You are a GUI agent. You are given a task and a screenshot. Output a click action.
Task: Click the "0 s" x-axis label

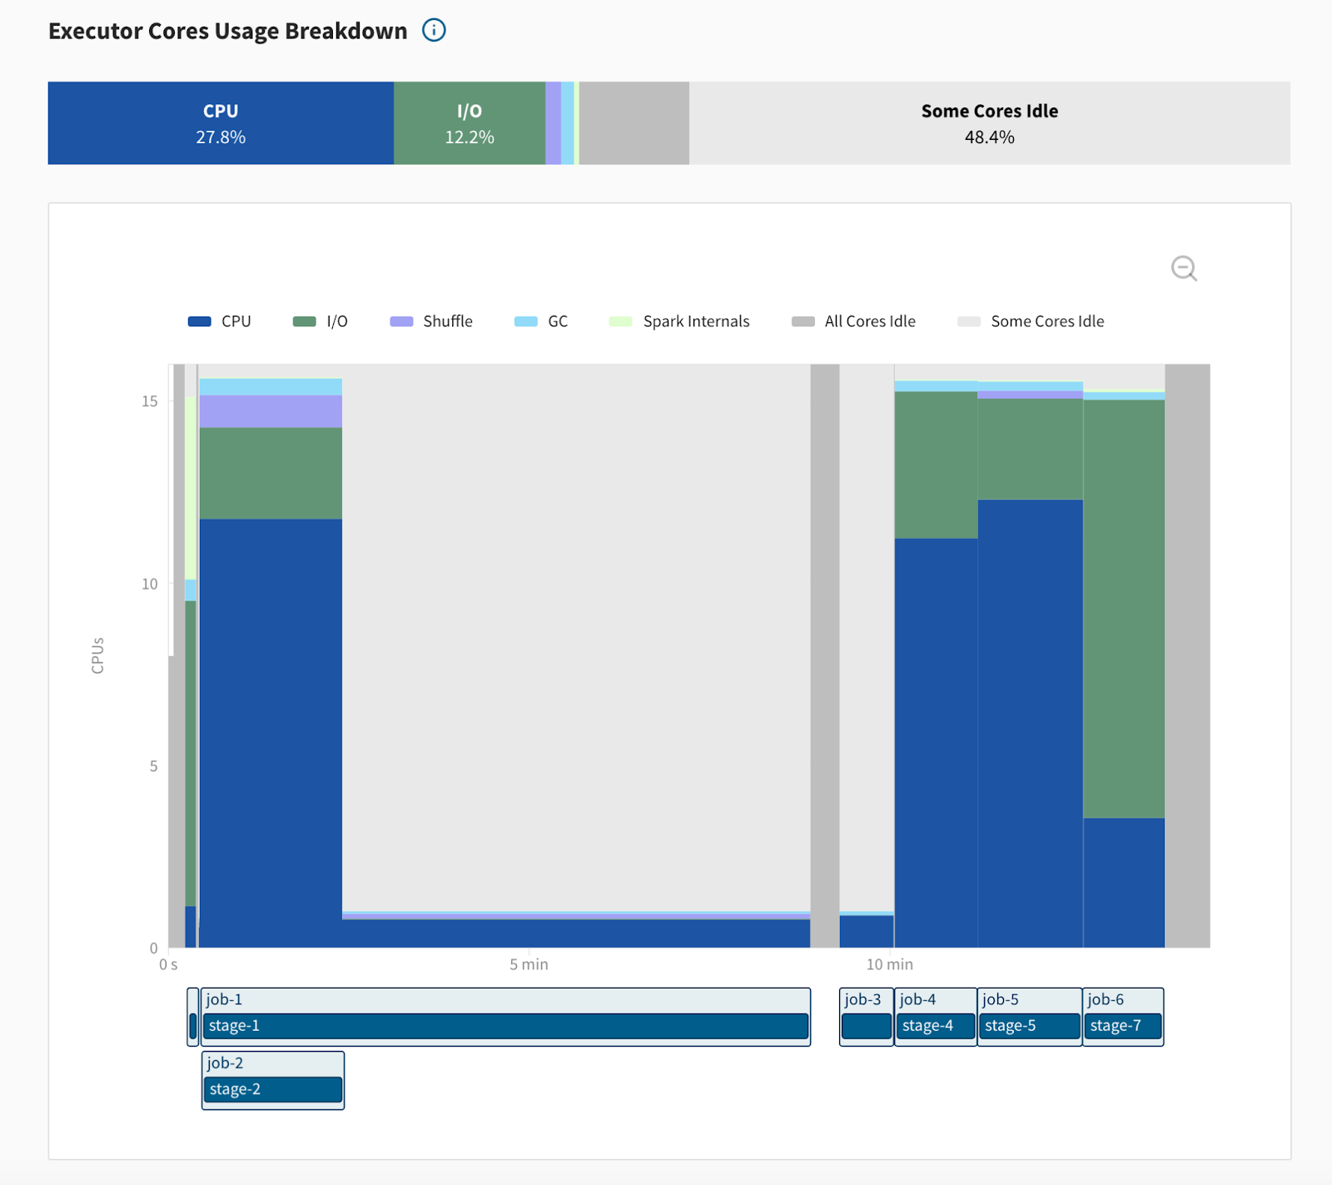click(x=168, y=964)
